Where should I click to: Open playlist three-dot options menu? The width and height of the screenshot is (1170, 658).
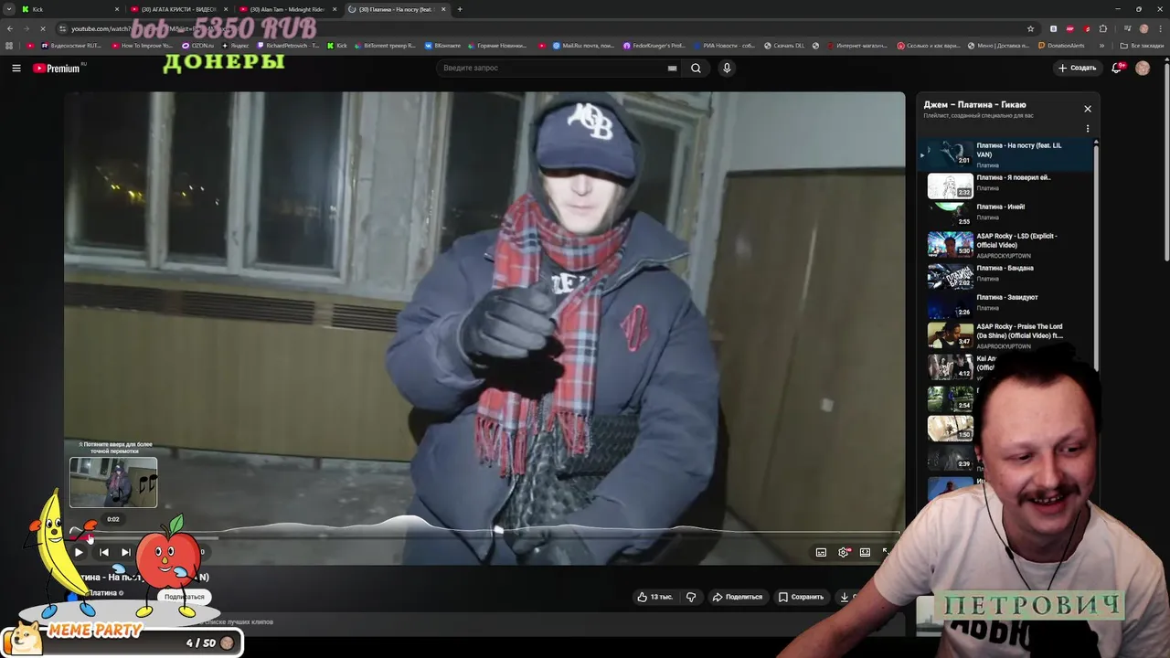pos(1088,129)
